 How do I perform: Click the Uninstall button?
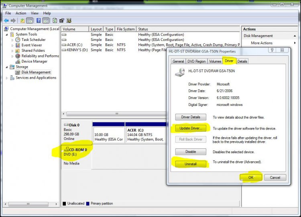point(191,164)
